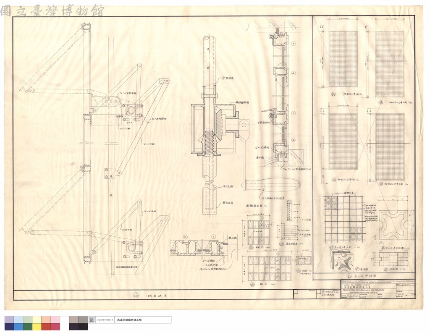Choose the navy blue color patch
Image resolution: width=430 pixels, height=335 pixels.
coord(9,327)
